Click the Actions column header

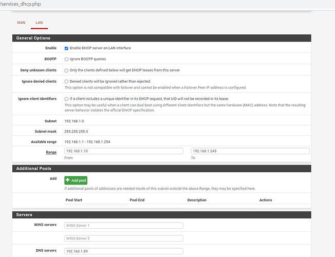(266, 200)
